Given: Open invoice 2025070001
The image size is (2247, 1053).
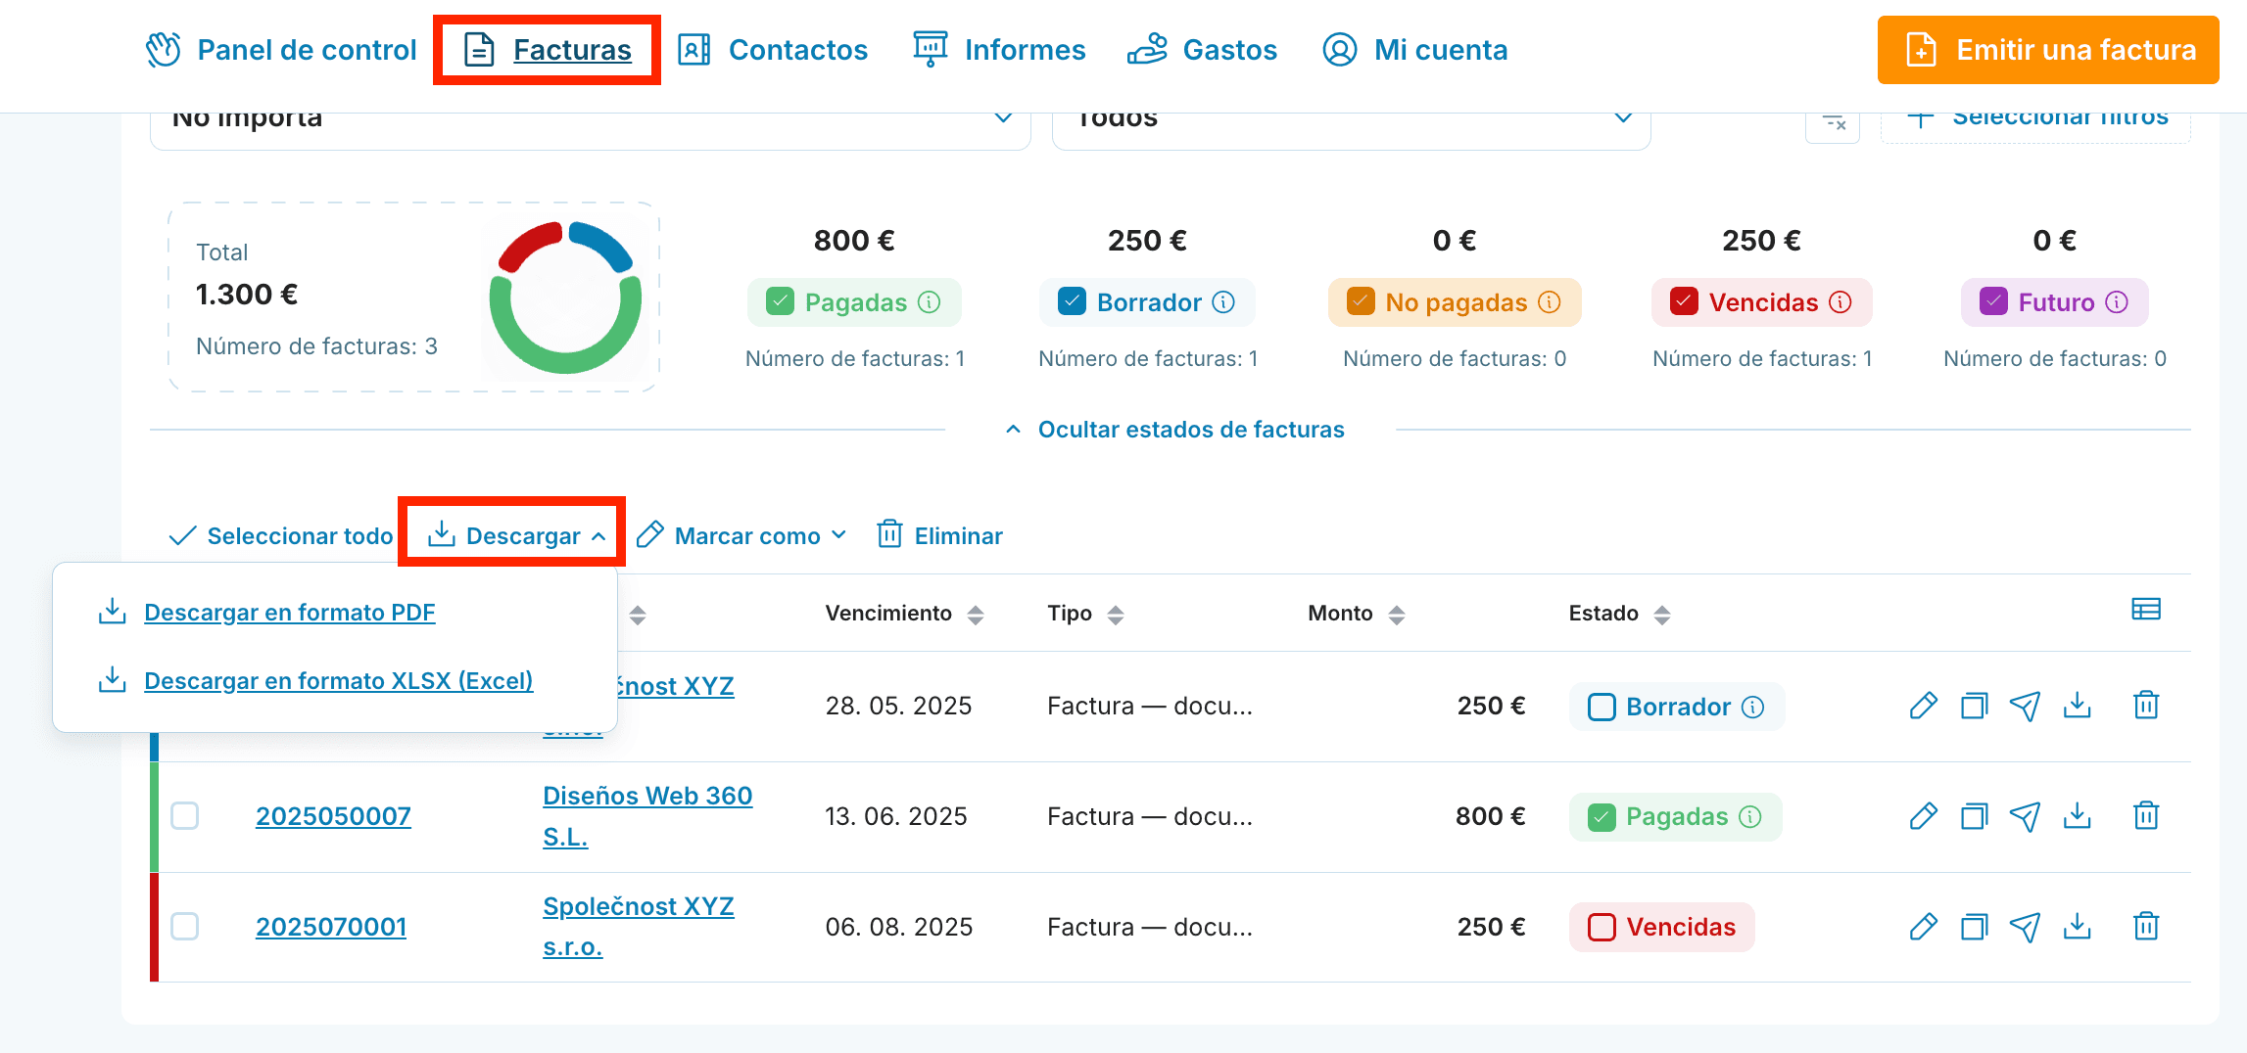Looking at the screenshot, I should (331, 927).
